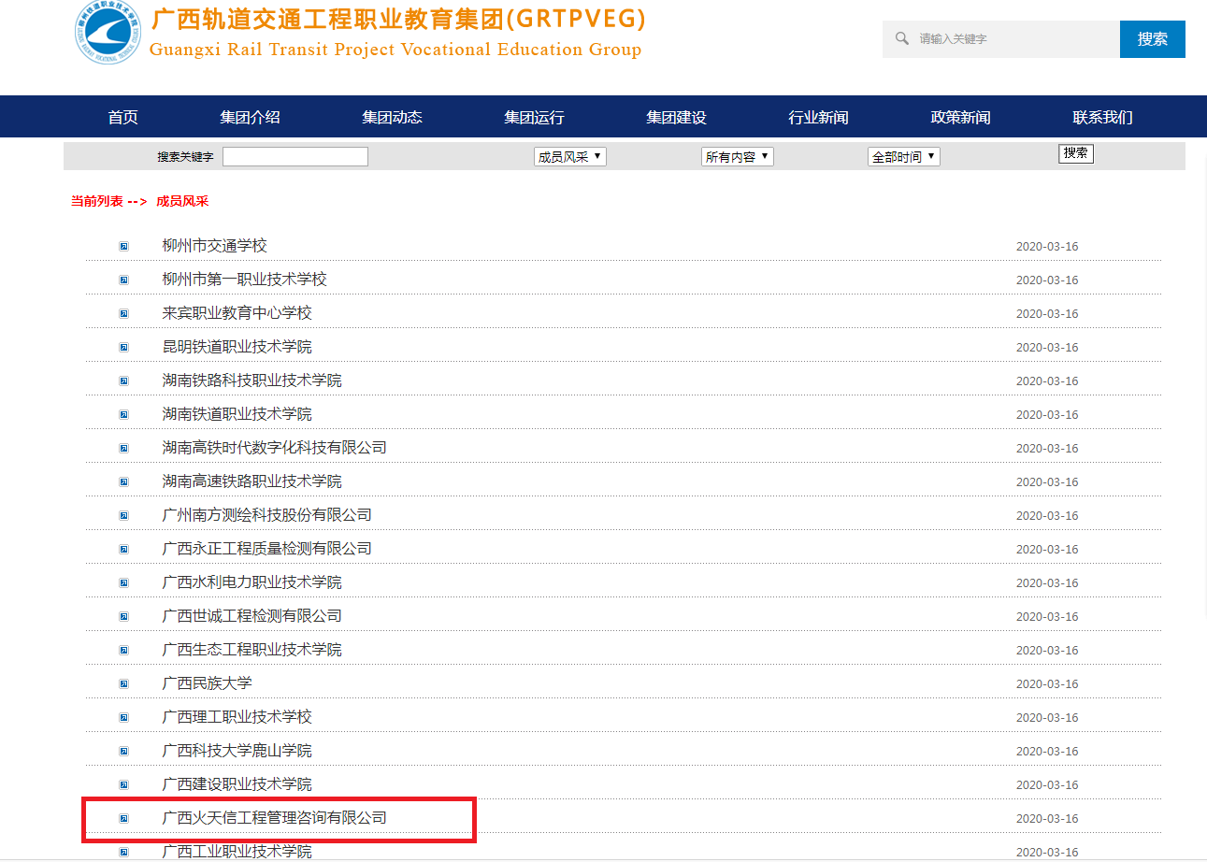1207x862 pixels.
Task: Open the 成员风采 category dropdown
Action: (570, 157)
